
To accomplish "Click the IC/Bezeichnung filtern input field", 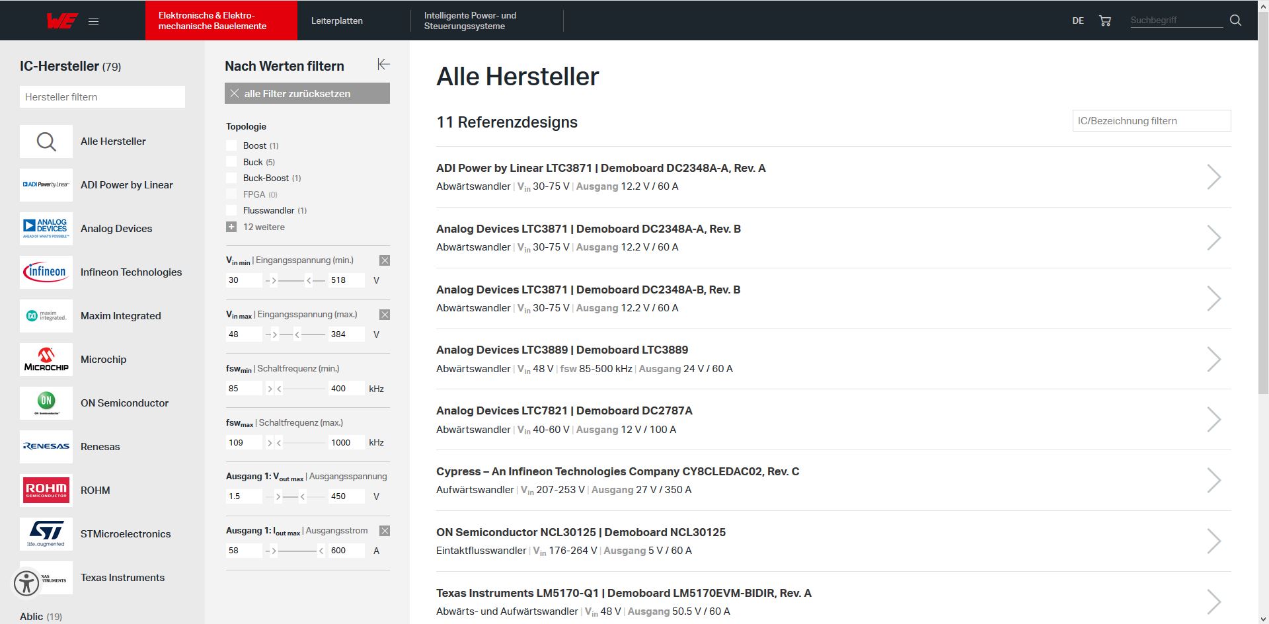I will point(1151,121).
